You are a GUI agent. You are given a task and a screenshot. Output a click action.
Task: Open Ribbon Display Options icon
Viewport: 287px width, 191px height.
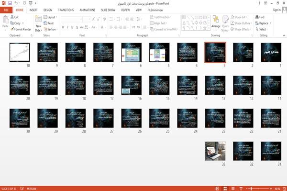point(265,3)
